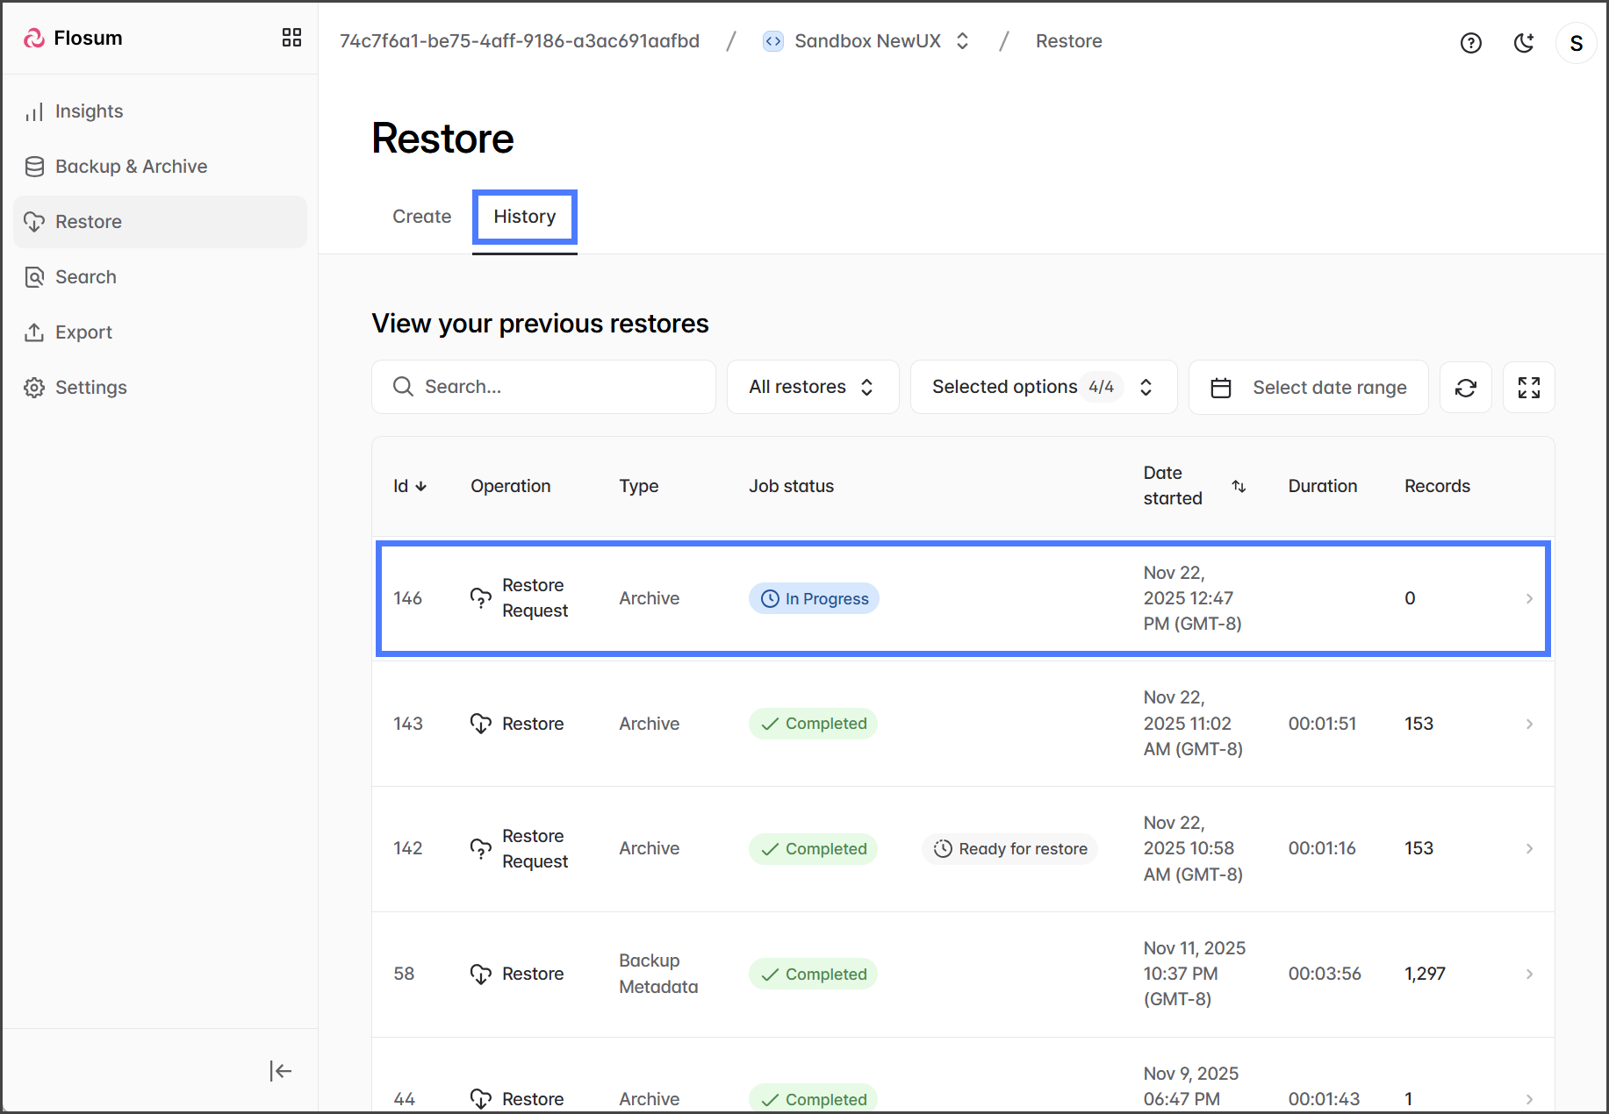Open Insights from the sidebar
Viewport: 1609px width, 1114px height.
coord(89,111)
